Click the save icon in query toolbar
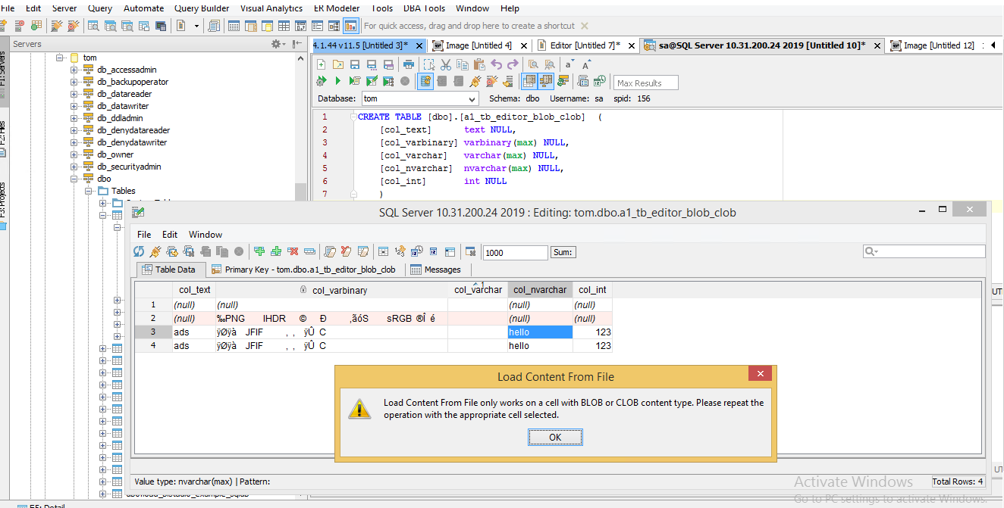 pos(354,64)
